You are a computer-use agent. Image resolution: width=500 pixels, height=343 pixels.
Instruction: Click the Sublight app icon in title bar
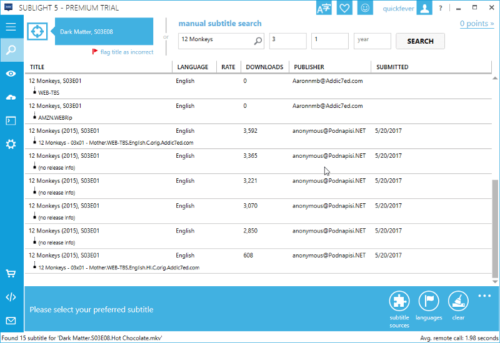pyautogui.click(x=9, y=7)
